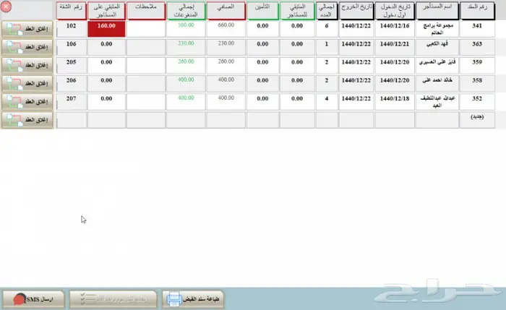
Task: Click the contract number column header (رقم العقد)
Action: pos(477,10)
